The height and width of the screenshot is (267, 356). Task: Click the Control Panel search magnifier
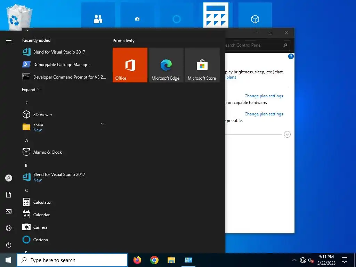[285, 45]
